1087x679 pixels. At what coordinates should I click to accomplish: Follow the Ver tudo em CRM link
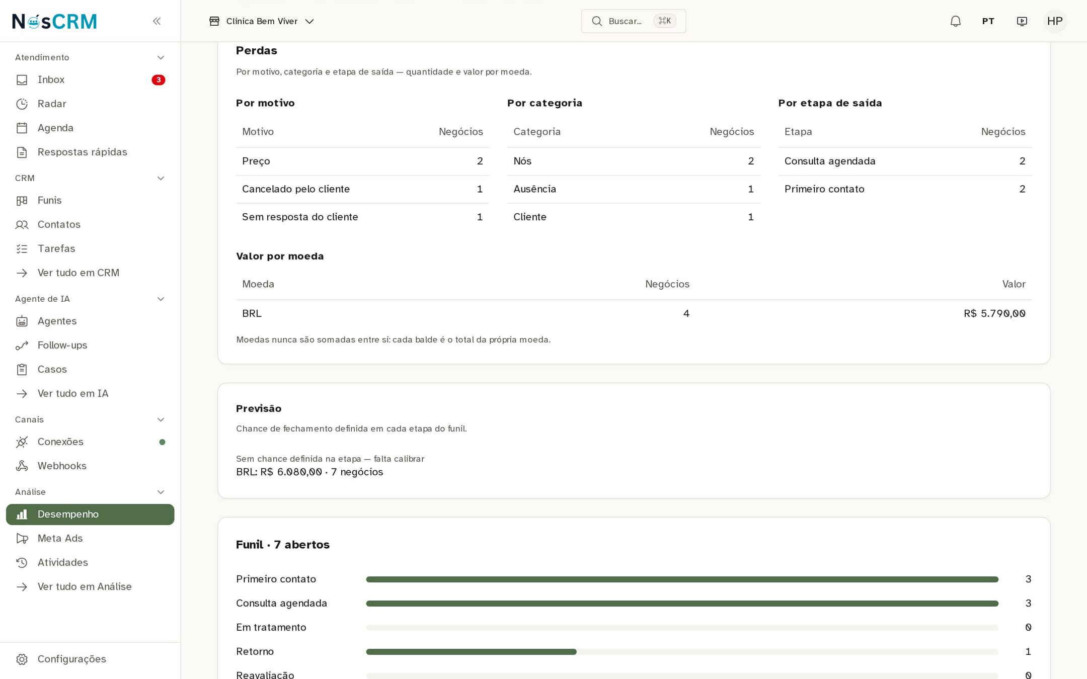tap(90, 273)
